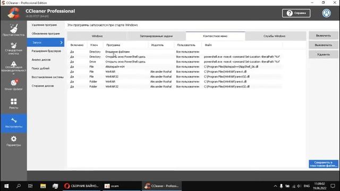Screen dimensions: 340x191
Task: Select Context Menu (Контекстное меню) tab
Action: [x=215, y=36]
